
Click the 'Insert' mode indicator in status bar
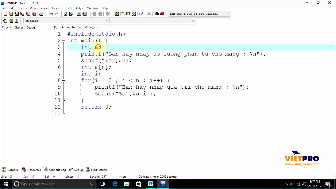122,177
